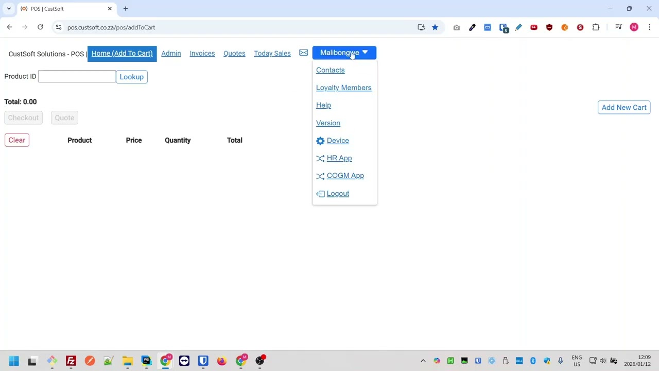This screenshot has width=659, height=371.
Task: Open Help from the user menu
Action: tap(323, 105)
